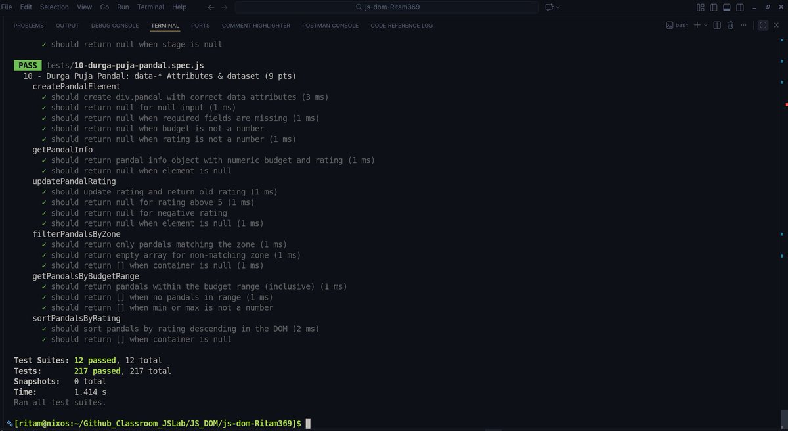Open the Go menu
The height and width of the screenshot is (431, 788).
104,7
